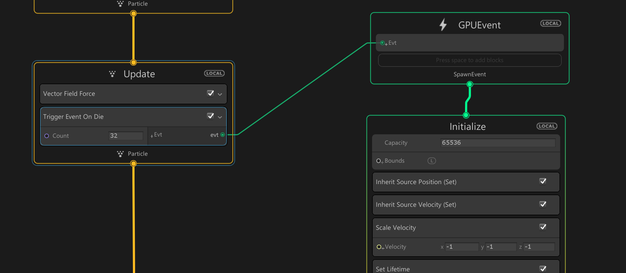
Task: Click the particle icon beside Update title
Action: (x=112, y=74)
